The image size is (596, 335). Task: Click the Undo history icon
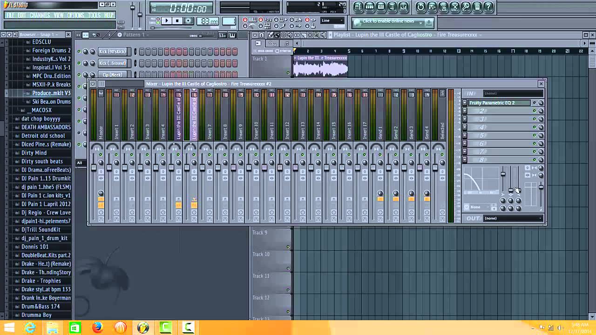coord(421,7)
